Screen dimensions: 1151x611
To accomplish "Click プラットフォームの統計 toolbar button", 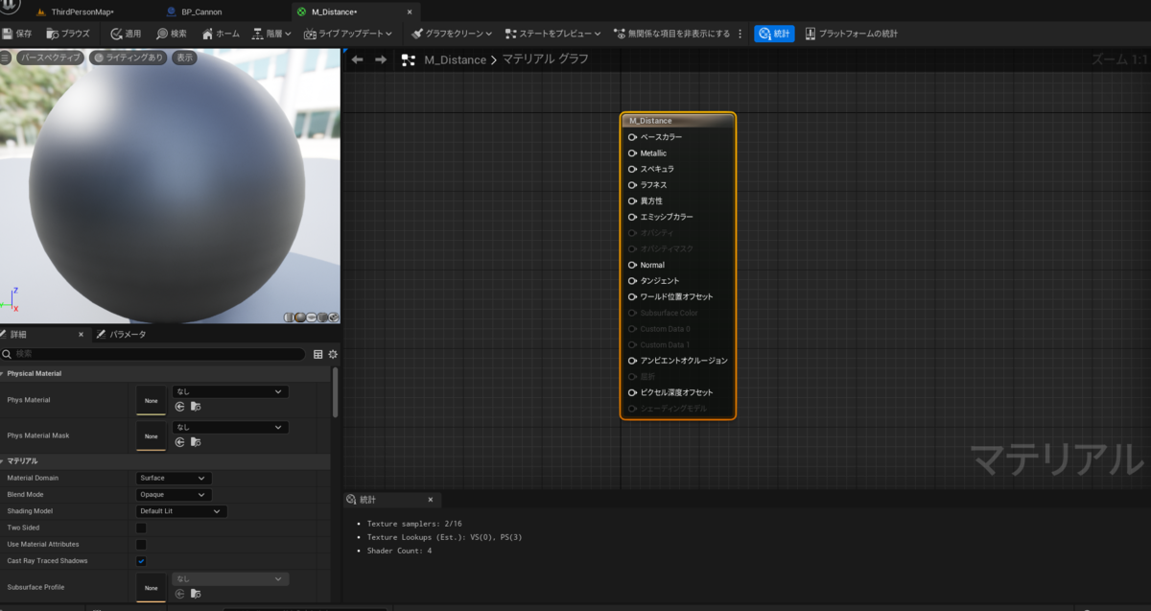I will (x=852, y=34).
